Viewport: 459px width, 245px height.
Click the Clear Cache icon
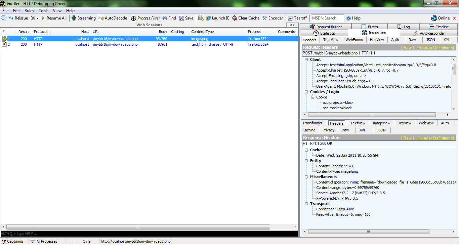coord(234,18)
